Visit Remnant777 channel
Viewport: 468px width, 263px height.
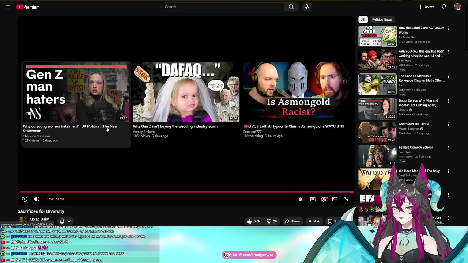point(252,131)
